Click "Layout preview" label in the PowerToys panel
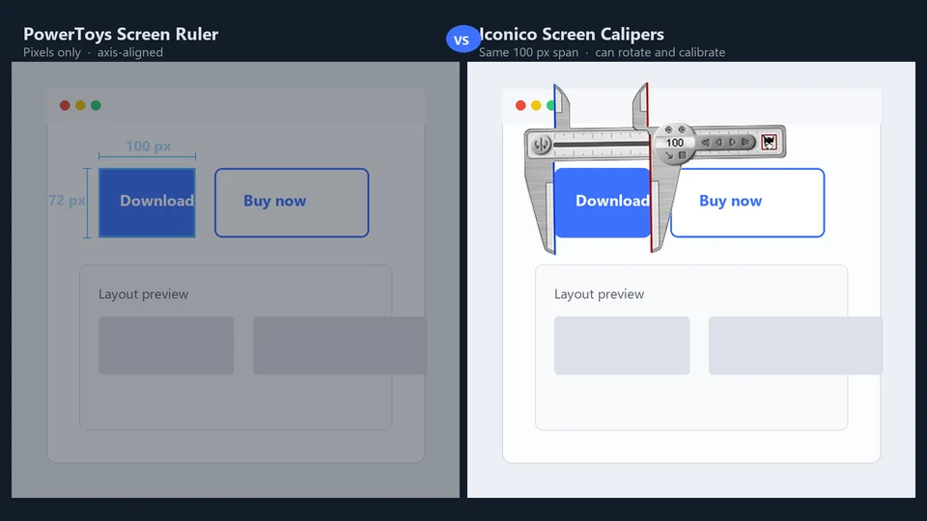 143,294
